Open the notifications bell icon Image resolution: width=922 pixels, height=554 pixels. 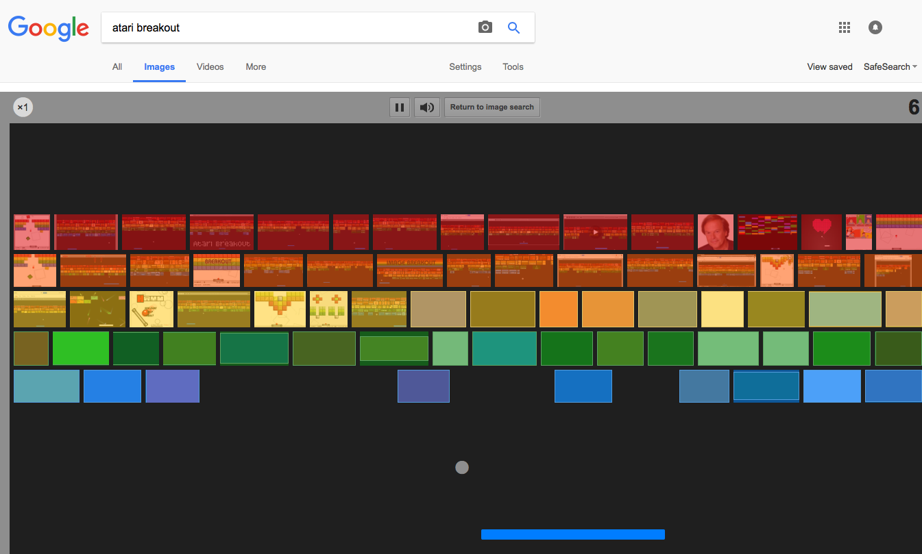tap(875, 27)
